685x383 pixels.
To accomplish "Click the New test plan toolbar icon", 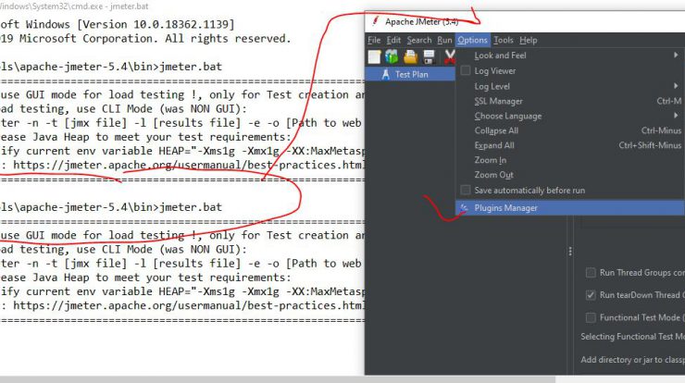I will click(x=374, y=56).
